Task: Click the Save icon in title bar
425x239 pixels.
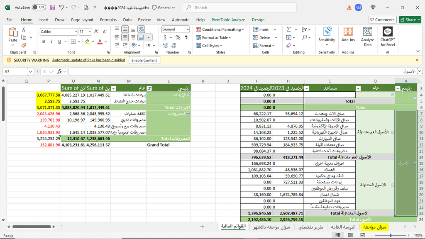Action: point(52,7)
